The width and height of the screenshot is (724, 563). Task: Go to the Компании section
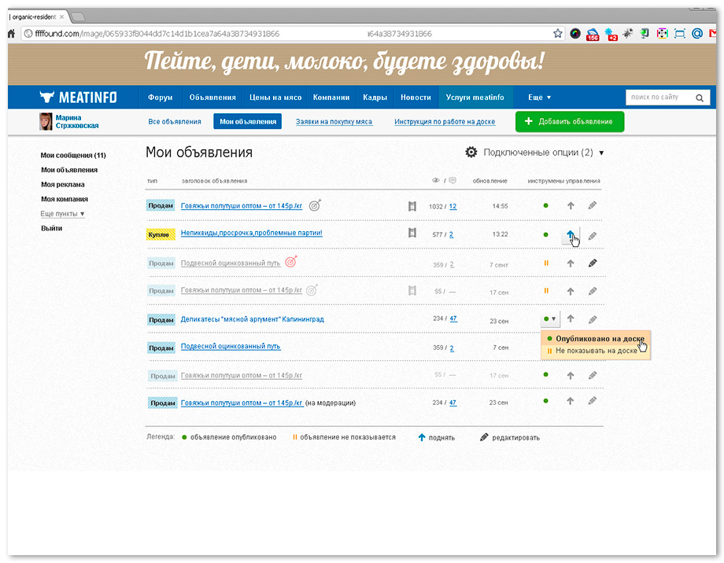coord(331,98)
